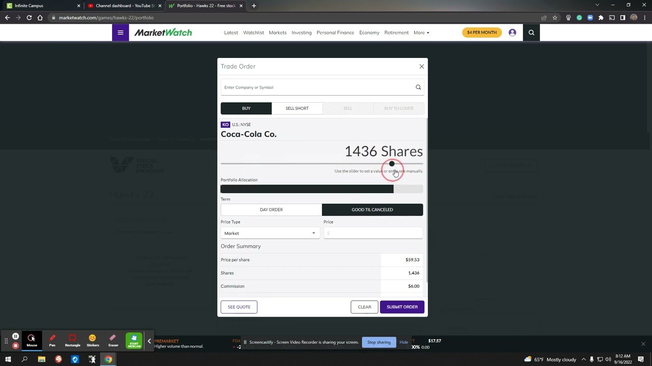The height and width of the screenshot is (366, 652).
Task: Open the Markets navigation link
Action: 278,33
